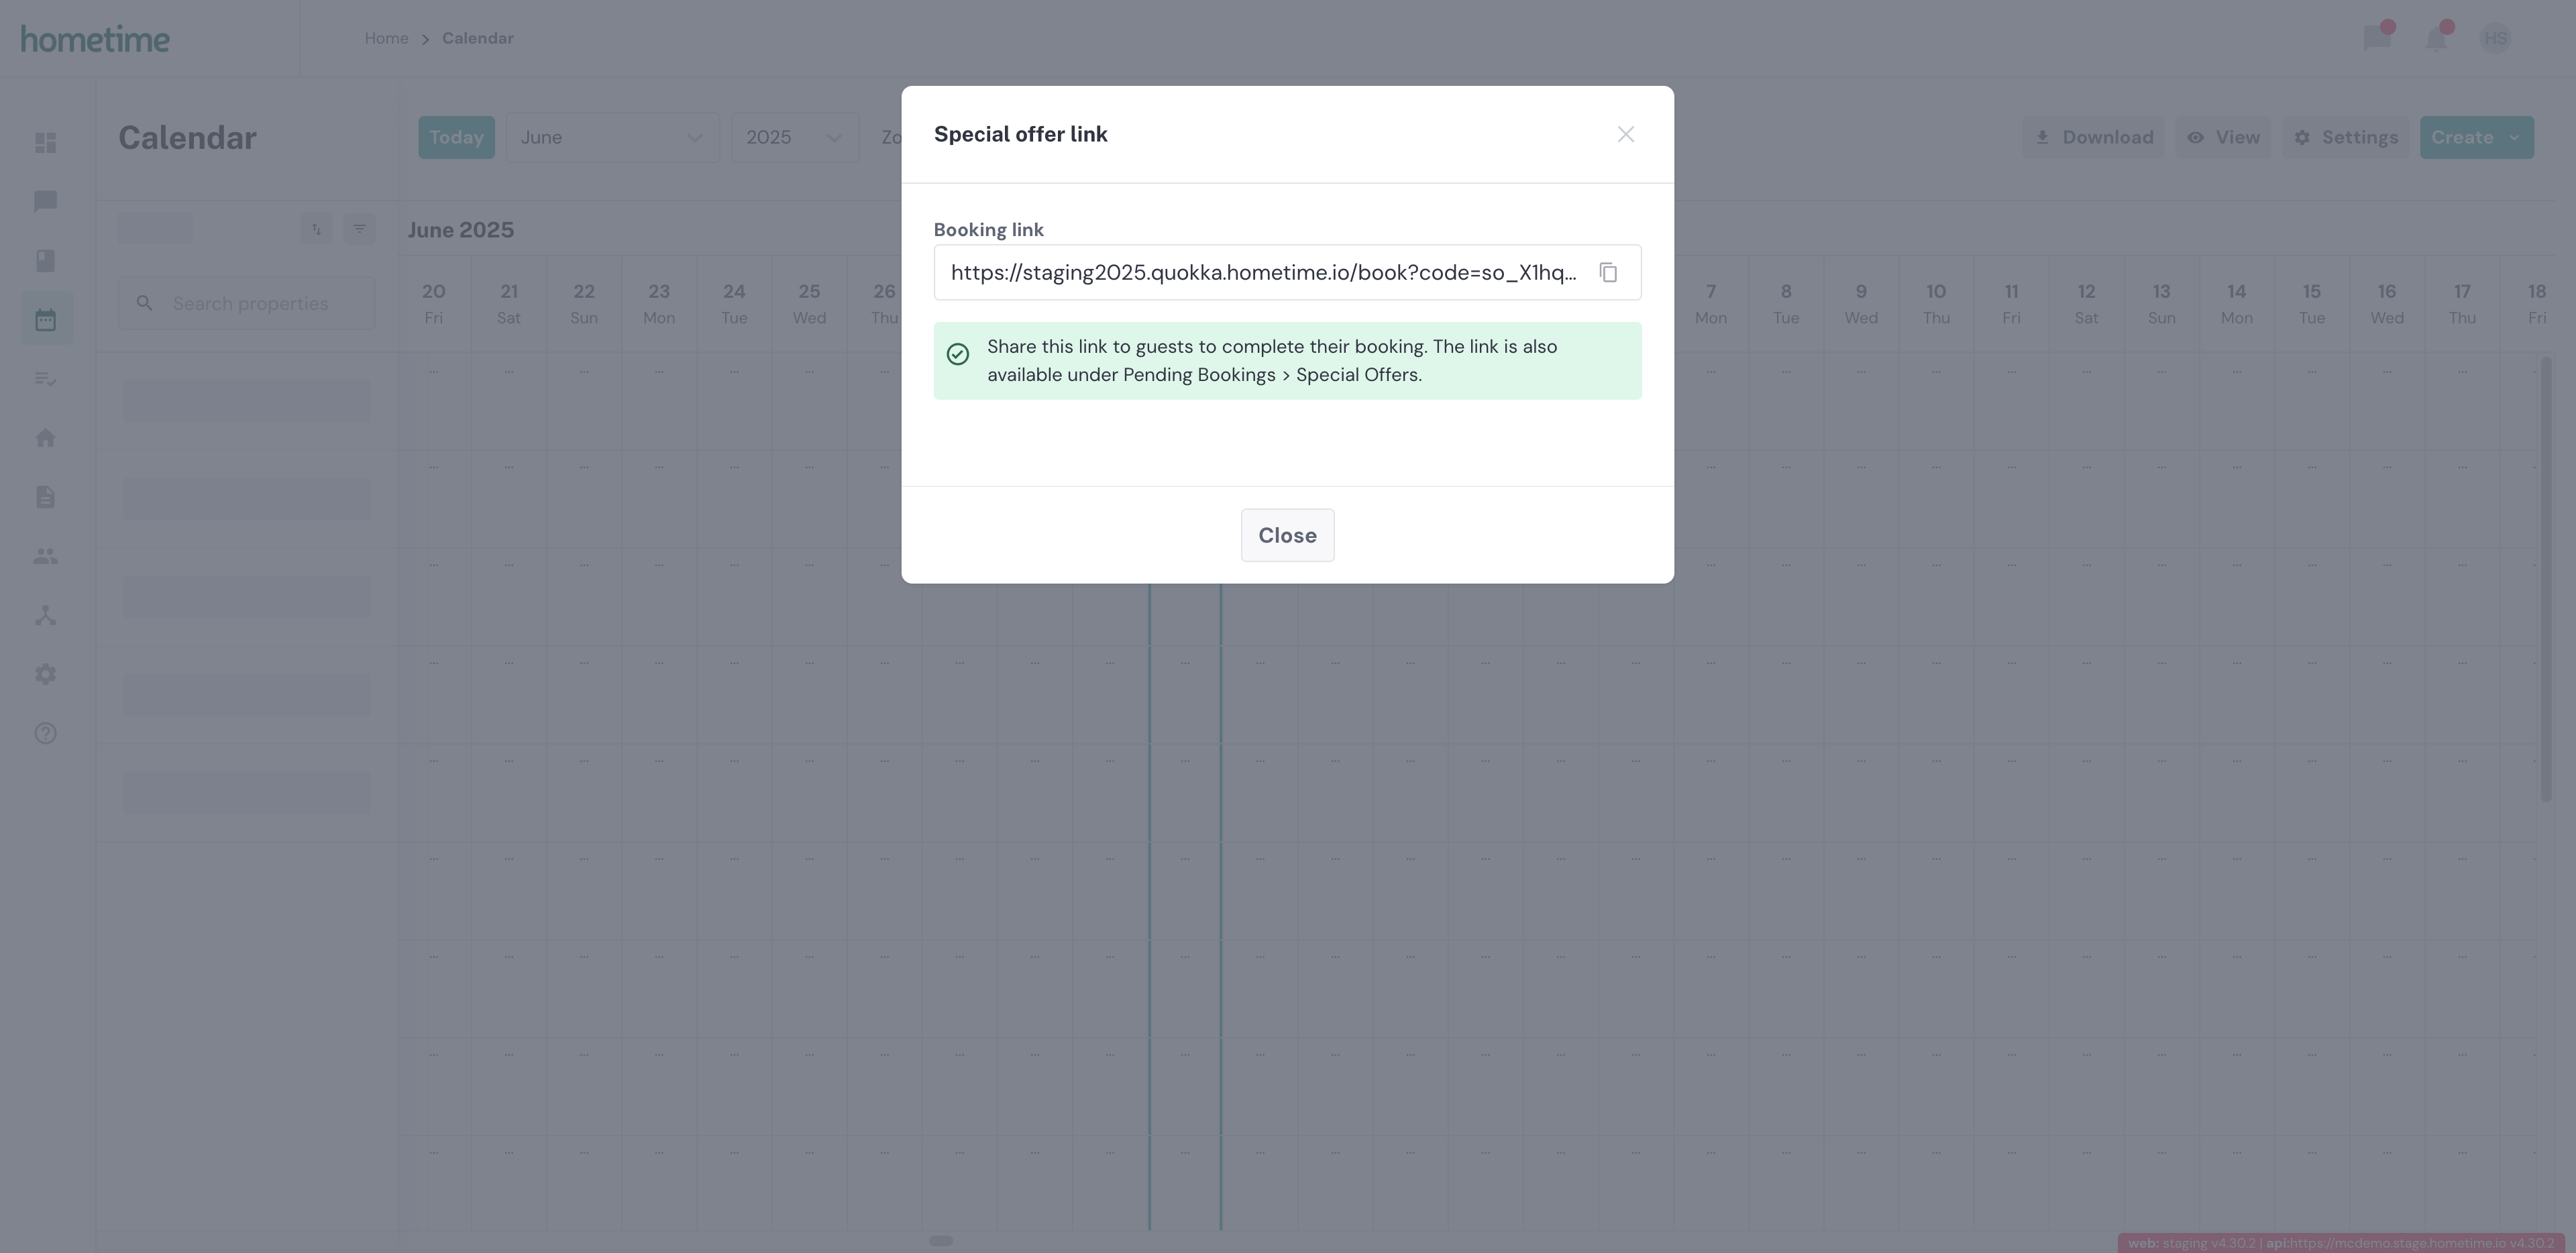Open the properties home icon in sidebar

coord(46,438)
